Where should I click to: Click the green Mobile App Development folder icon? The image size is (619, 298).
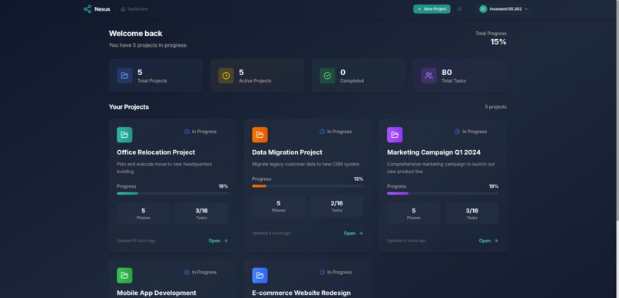coord(124,276)
